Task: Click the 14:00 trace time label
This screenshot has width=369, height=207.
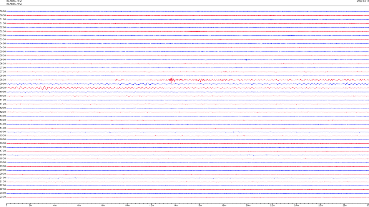Action: 3,124
